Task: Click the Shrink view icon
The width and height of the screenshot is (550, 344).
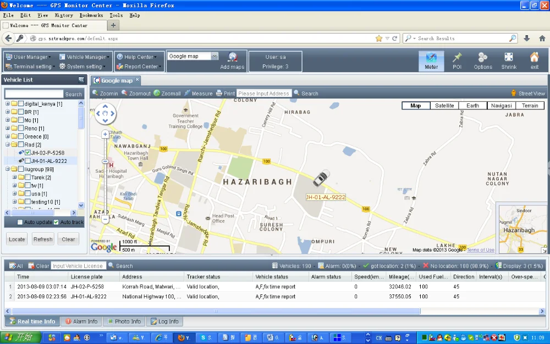Action: point(509,58)
